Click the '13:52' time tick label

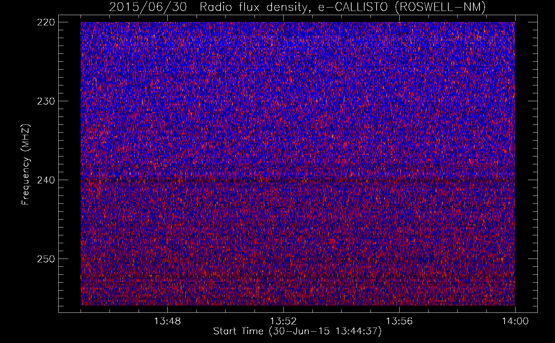pyautogui.click(x=283, y=321)
